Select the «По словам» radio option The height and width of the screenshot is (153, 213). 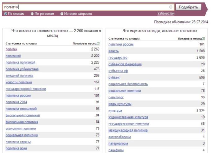point(6,14)
